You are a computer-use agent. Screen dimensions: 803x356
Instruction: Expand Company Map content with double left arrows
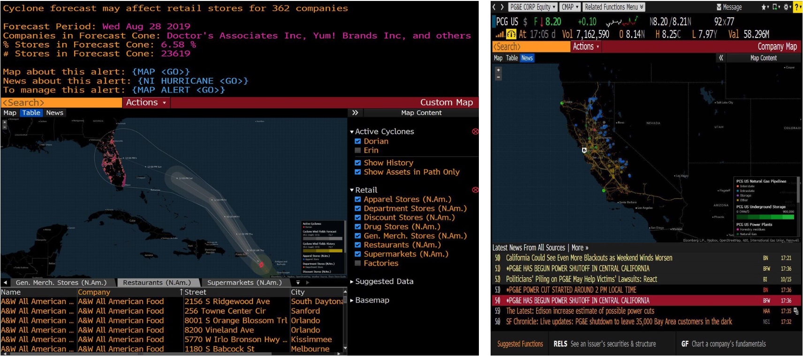[x=721, y=58]
